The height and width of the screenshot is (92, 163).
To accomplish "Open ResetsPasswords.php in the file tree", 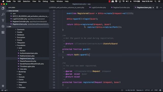I will 28,61.
